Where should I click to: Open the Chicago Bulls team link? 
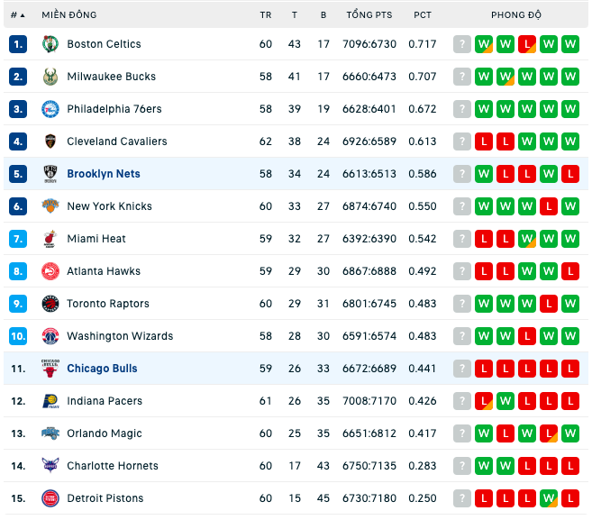tap(102, 369)
